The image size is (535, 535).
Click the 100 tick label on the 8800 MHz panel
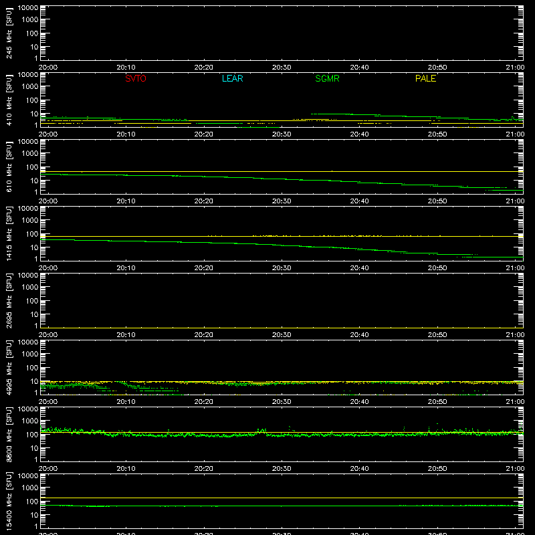[32, 434]
